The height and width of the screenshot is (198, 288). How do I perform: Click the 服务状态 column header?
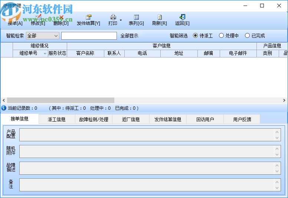pos(58,53)
